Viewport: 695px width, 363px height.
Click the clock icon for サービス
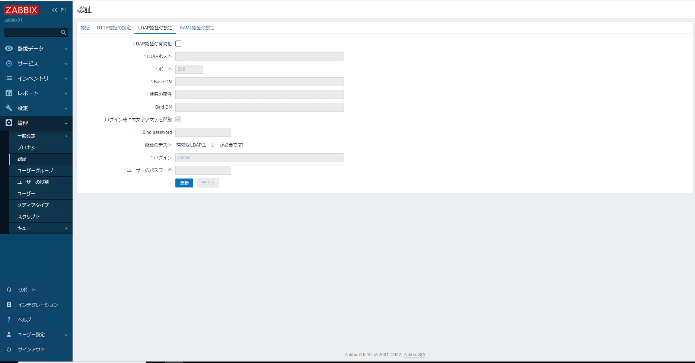point(9,63)
